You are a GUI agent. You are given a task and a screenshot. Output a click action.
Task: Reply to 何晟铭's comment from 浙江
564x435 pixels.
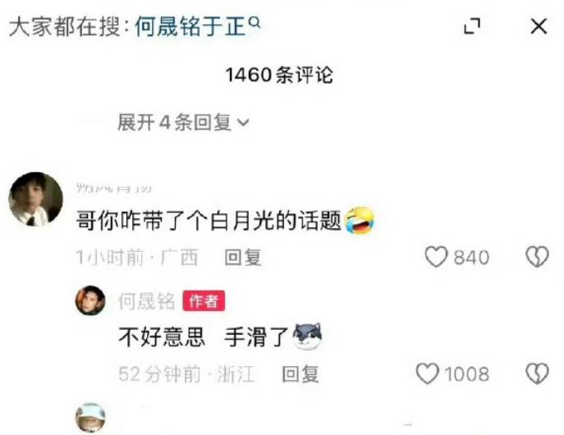tap(300, 374)
